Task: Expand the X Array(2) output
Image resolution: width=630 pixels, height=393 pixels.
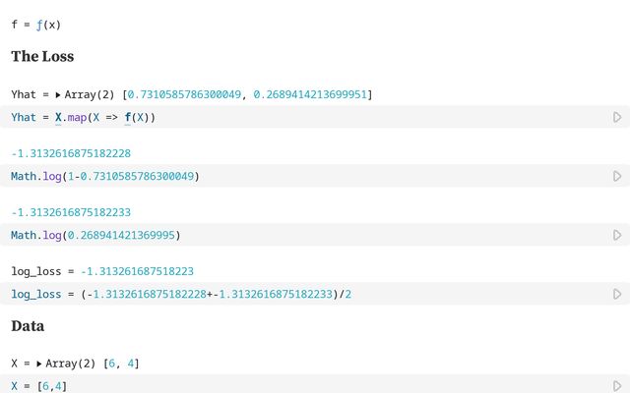Action: point(39,364)
